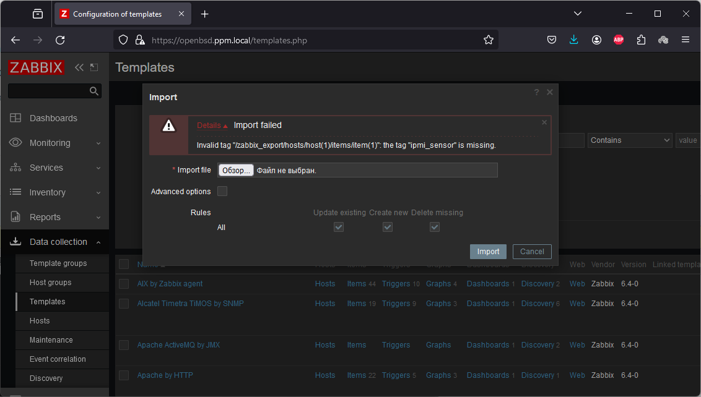Image resolution: width=701 pixels, height=397 pixels.
Task: Click the sidebar search magnifier icon
Action: coord(94,91)
